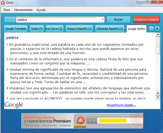163x133 pixels.
Task: Select the 'ario Clave (2)' tab
Action: (55, 29)
